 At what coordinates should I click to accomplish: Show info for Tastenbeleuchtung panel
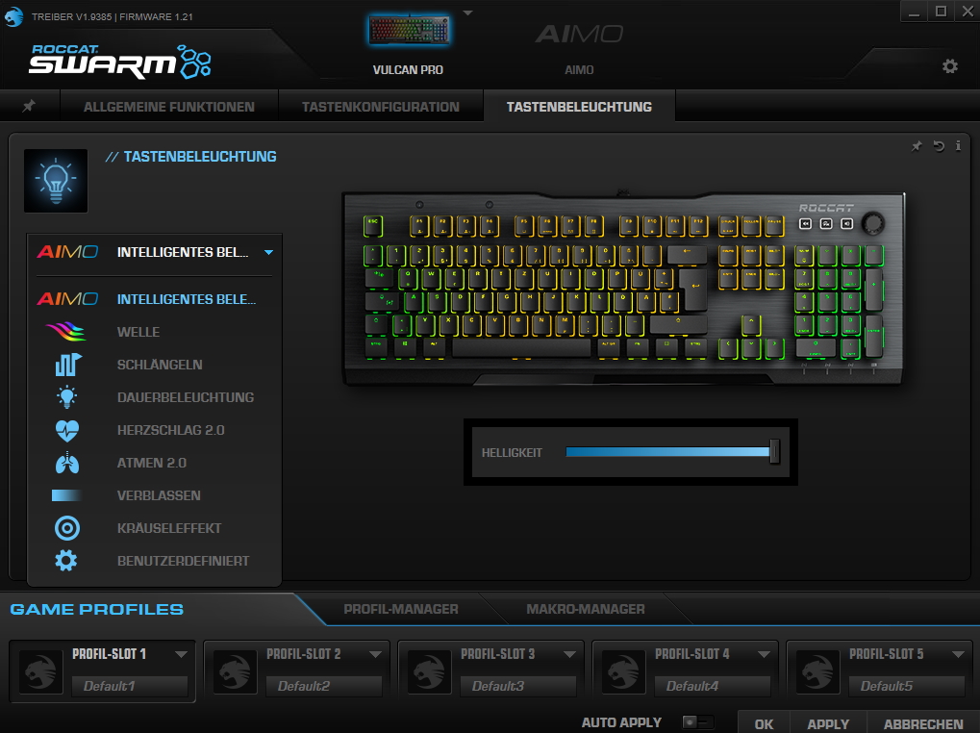(958, 145)
